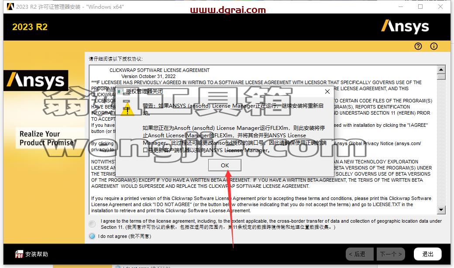Click the installer app icon in title bar
Screen dimensions: 454x268
10,7
